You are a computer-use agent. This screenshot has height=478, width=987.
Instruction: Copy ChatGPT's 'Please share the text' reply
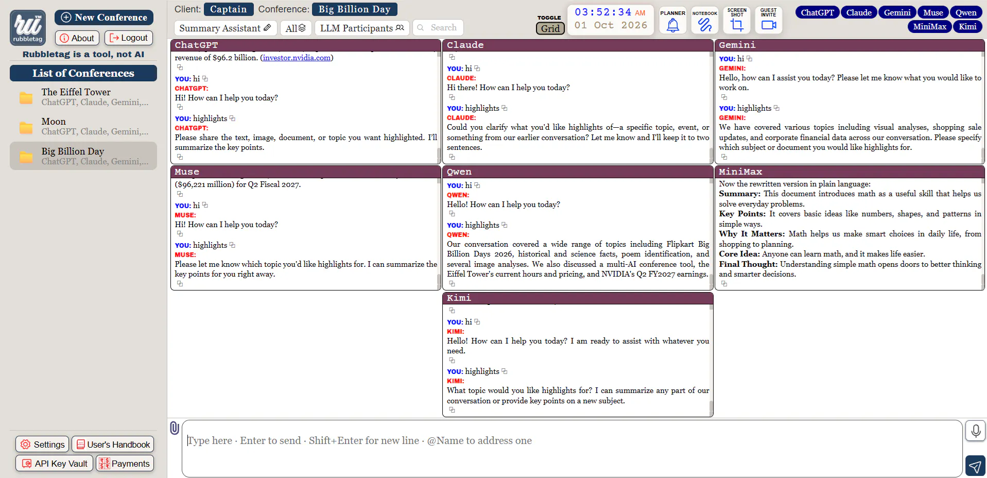[x=180, y=157]
